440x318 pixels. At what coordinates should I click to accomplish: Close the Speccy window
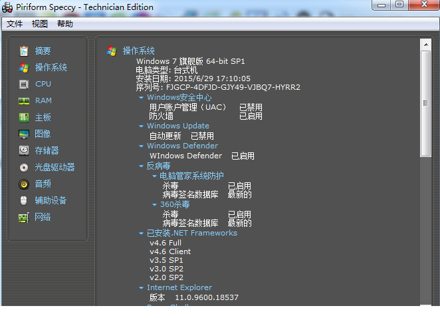pos(424,5)
